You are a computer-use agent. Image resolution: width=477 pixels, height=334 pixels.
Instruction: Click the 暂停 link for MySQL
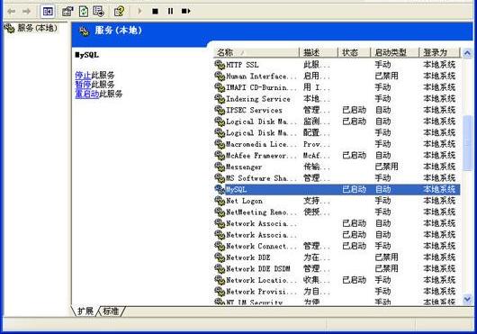[x=83, y=85]
